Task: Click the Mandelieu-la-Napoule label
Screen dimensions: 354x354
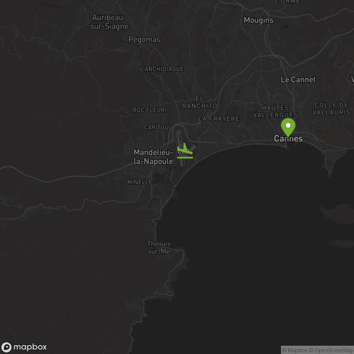Action: (x=153, y=157)
